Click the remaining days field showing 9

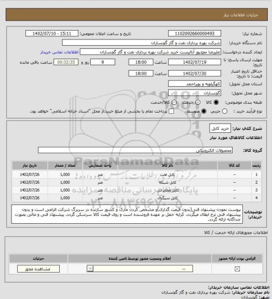coord(103,62)
